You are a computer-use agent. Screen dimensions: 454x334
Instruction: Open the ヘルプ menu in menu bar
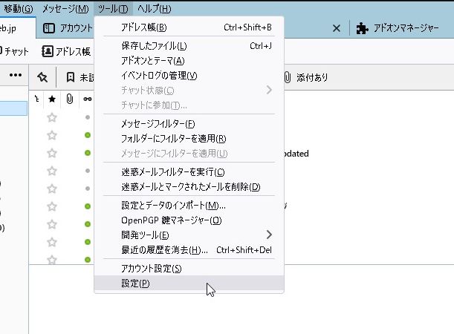154,9
